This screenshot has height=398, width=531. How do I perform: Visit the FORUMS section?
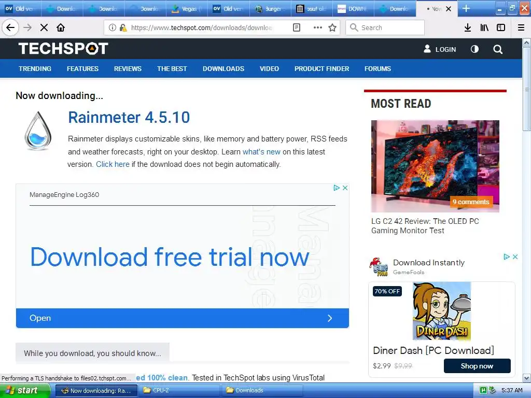378,69
